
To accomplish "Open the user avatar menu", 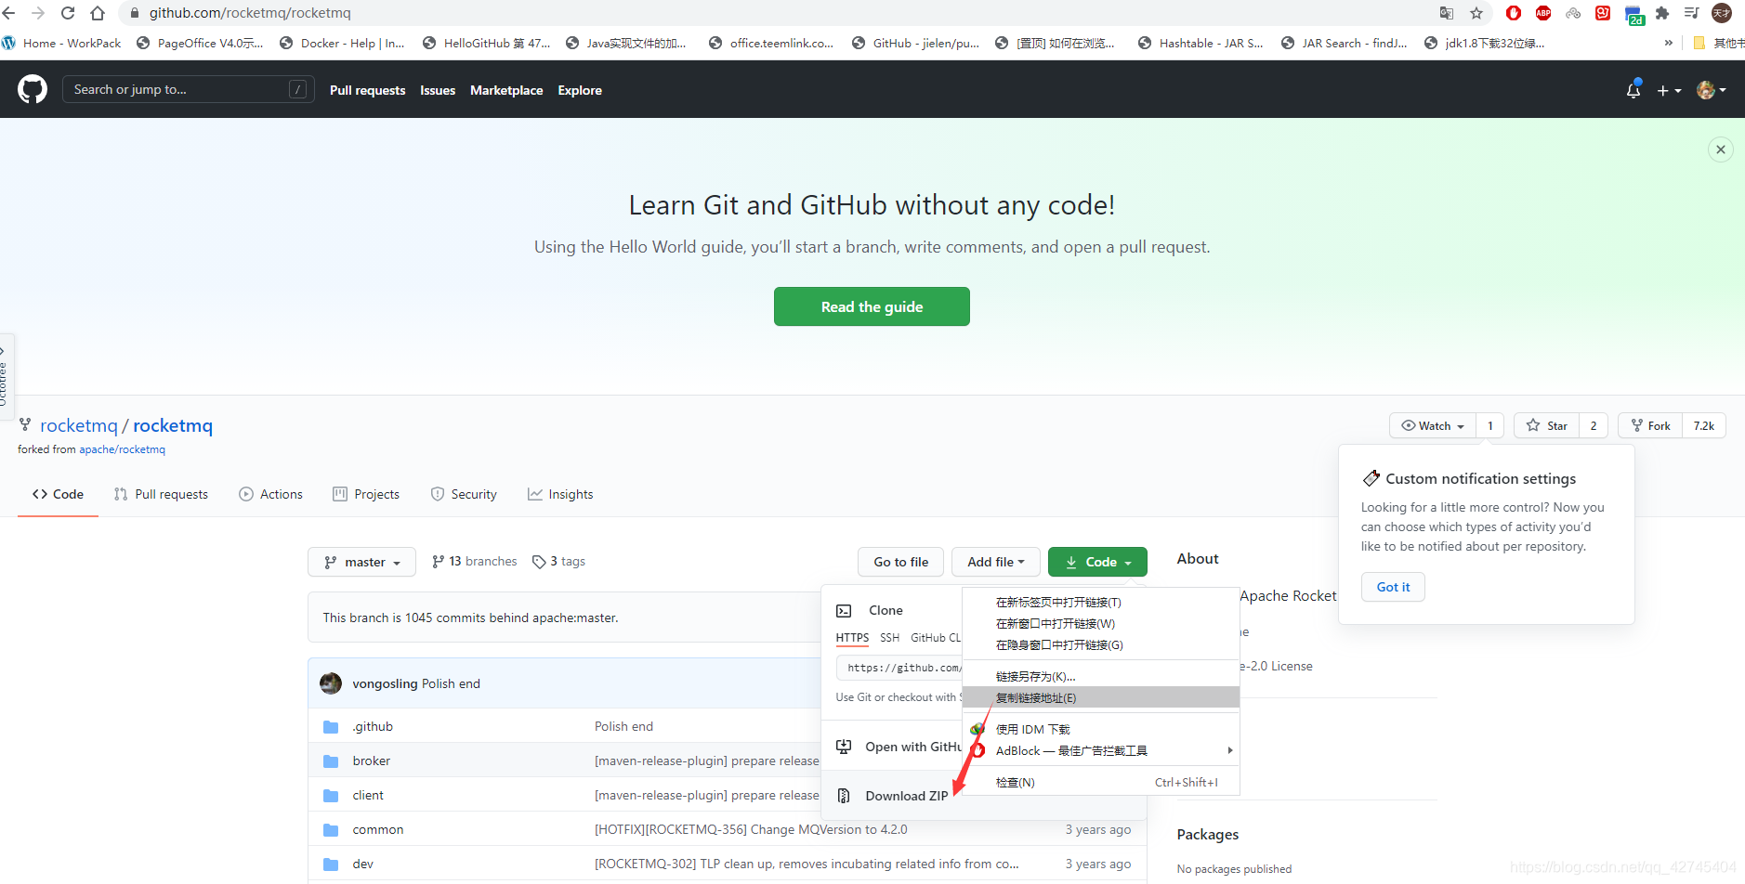I will 1711,90.
